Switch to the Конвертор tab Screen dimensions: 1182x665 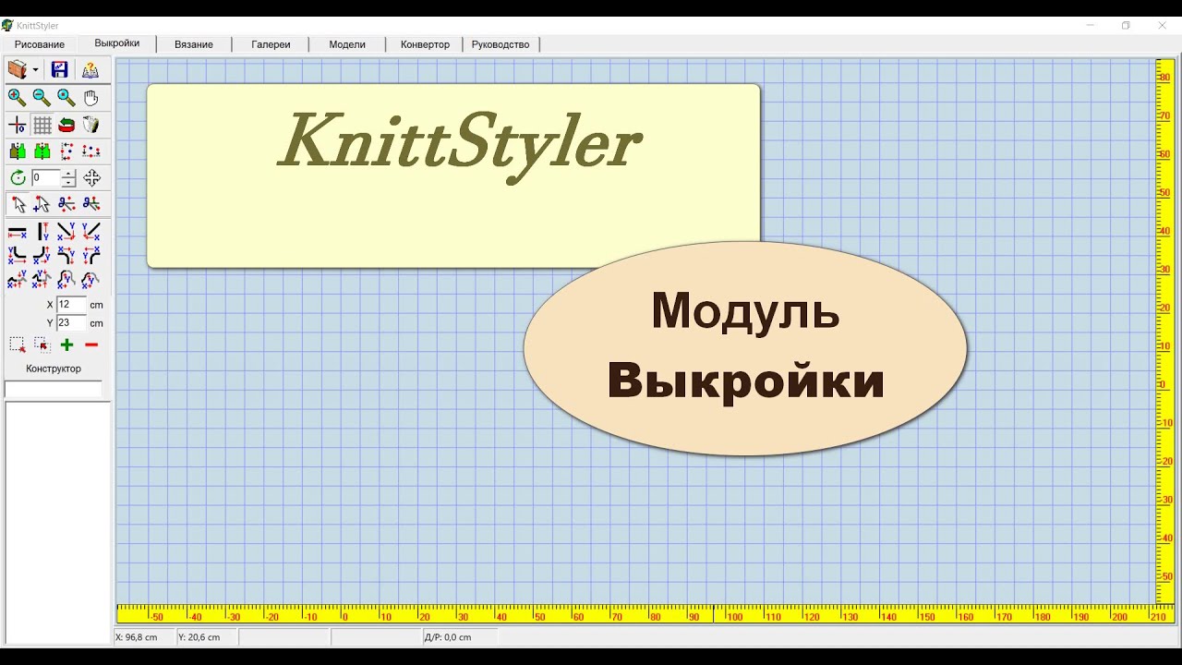[425, 44]
